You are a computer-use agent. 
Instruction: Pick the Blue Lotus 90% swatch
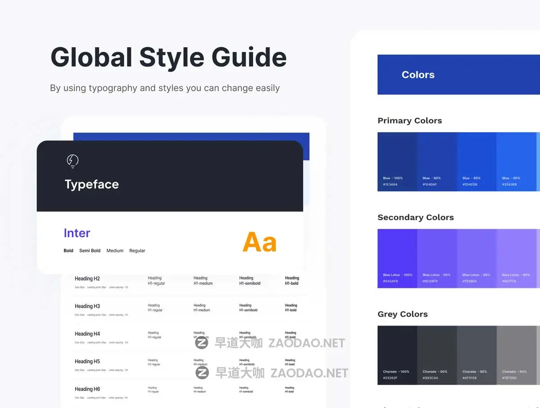(x=436, y=258)
